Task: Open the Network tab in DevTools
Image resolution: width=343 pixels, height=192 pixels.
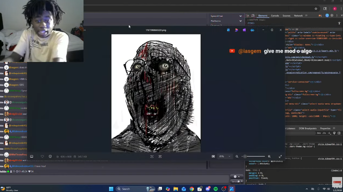Action: tap(298, 16)
